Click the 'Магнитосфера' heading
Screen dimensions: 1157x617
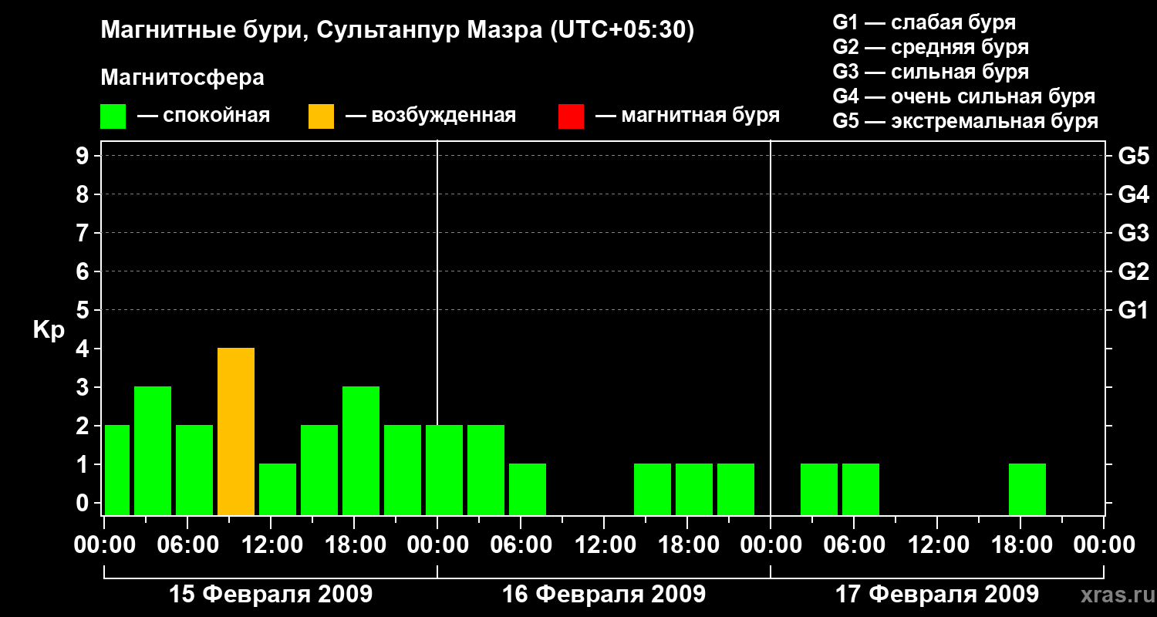pos(182,78)
